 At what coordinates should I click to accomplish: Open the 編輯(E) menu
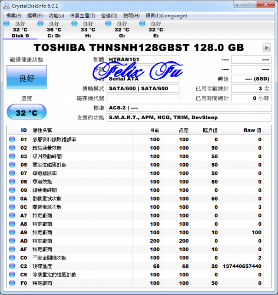[35, 16]
